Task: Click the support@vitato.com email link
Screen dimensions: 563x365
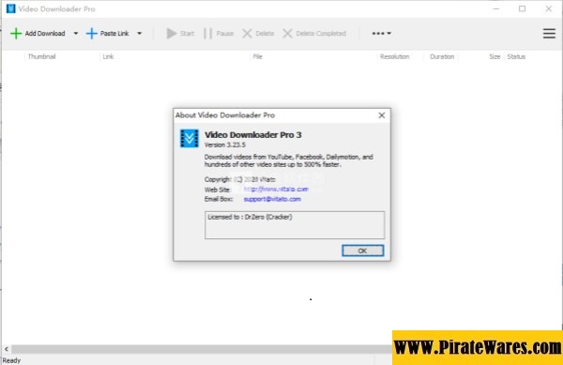Action: pyautogui.click(x=272, y=199)
